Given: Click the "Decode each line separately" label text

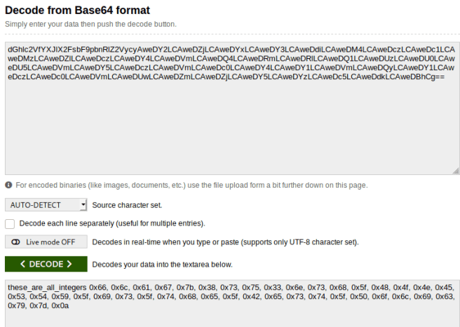Looking at the screenshot, I should (x=112, y=223).
